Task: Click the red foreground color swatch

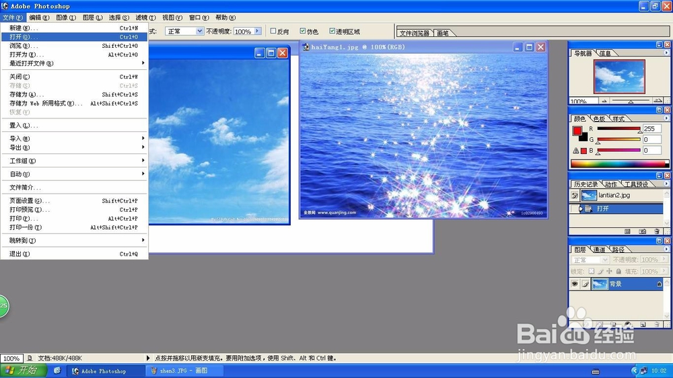Action: 577,131
